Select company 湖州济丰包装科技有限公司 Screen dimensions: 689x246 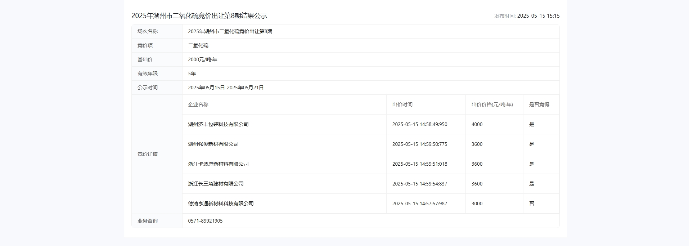coord(218,124)
